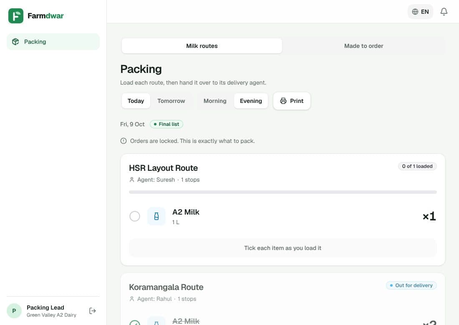Click the Packing Lead avatar P
This screenshot has height=325, width=459.
(x=14, y=311)
